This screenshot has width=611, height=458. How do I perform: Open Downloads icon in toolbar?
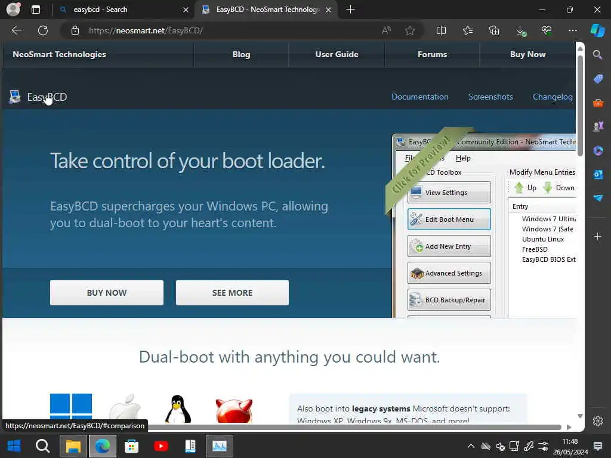(x=520, y=30)
